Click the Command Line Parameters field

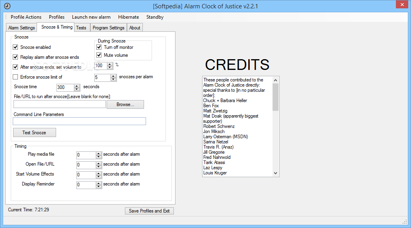click(80, 121)
